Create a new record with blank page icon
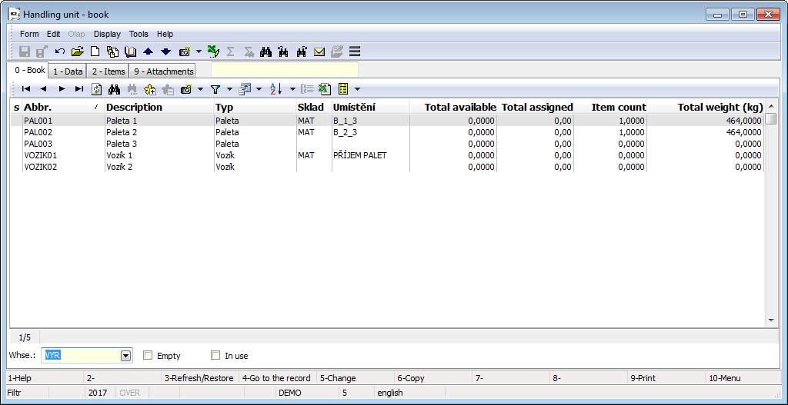This screenshot has height=405, width=788. [x=95, y=51]
